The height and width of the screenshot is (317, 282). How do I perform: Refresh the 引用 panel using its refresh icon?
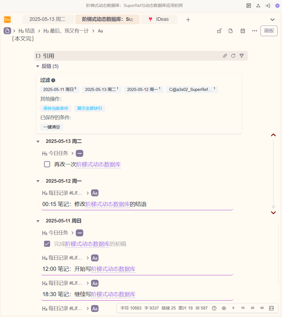tap(233, 56)
